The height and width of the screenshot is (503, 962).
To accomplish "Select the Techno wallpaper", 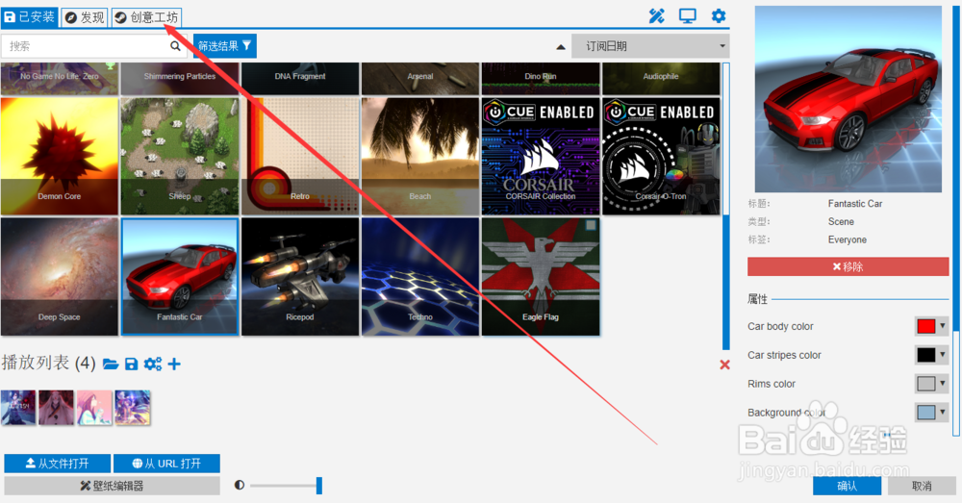I will tap(420, 277).
